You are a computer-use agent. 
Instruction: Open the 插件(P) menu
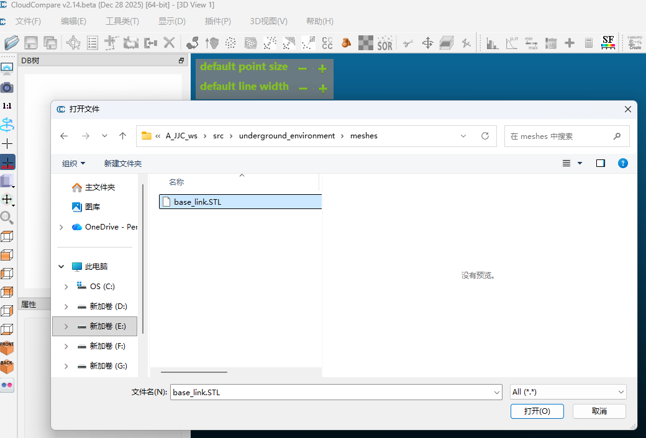[x=218, y=21]
